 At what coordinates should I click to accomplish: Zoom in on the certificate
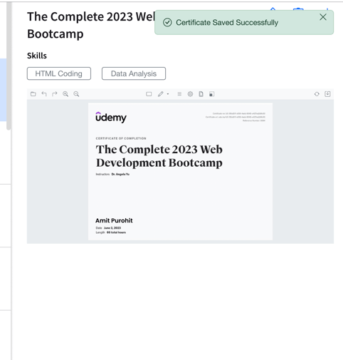65,94
